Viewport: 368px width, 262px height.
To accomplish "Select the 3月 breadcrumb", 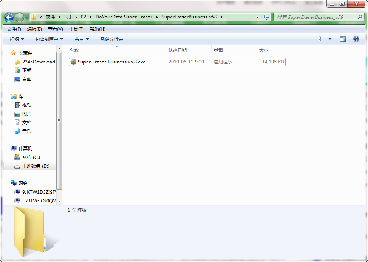I will coord(68,17).
